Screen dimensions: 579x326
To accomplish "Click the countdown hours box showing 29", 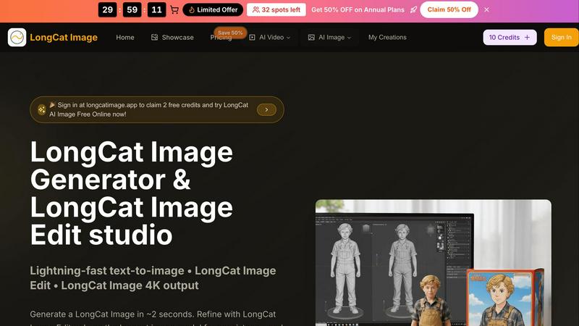I will 107,9.
